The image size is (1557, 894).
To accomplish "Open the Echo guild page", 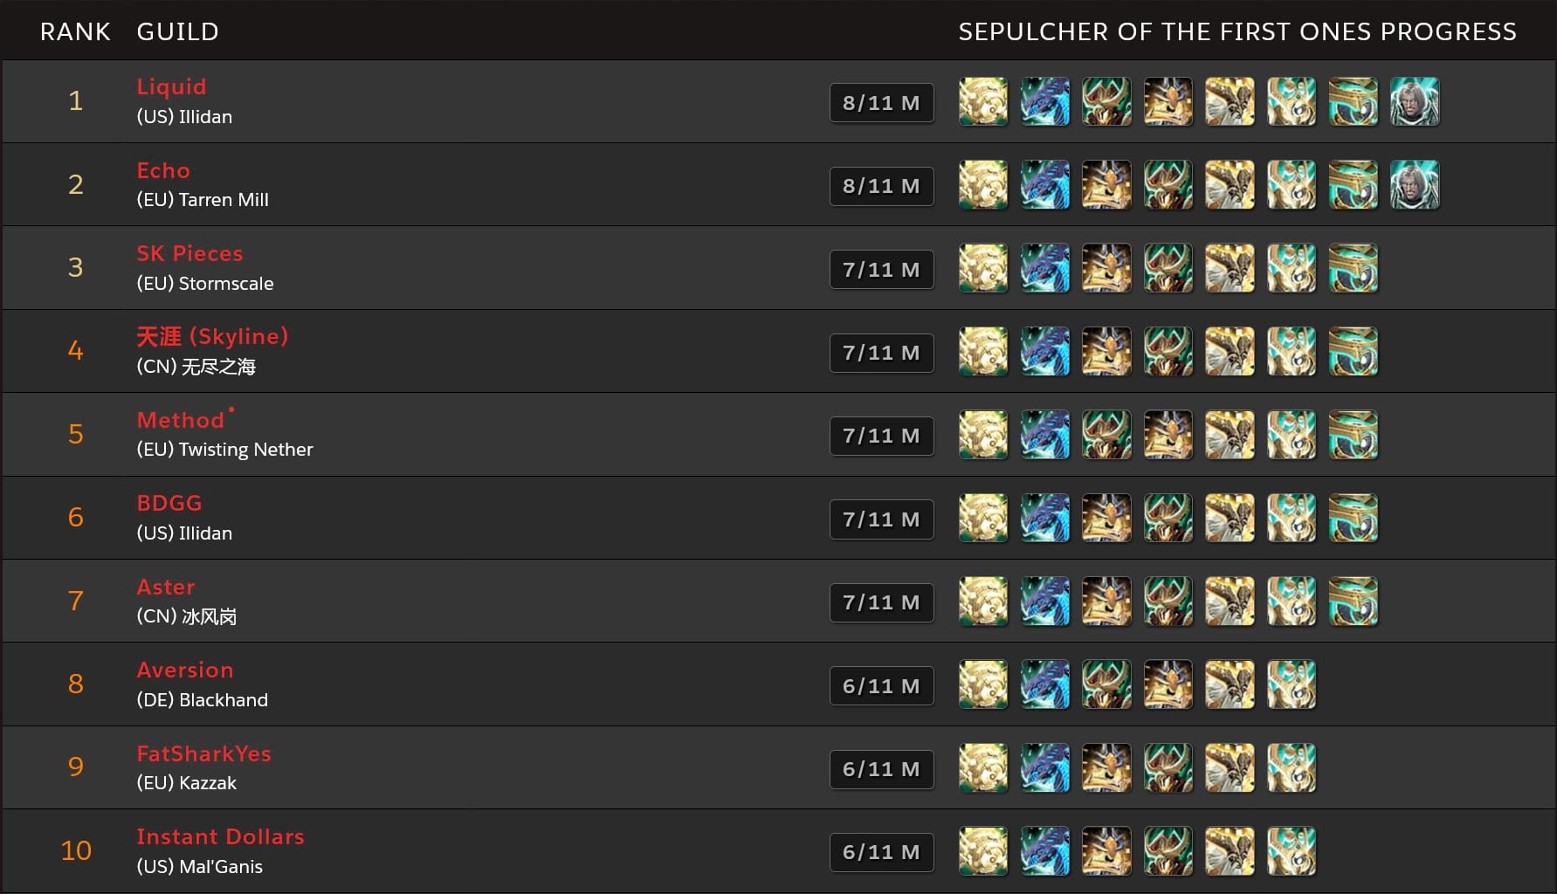I will point(163,170).
